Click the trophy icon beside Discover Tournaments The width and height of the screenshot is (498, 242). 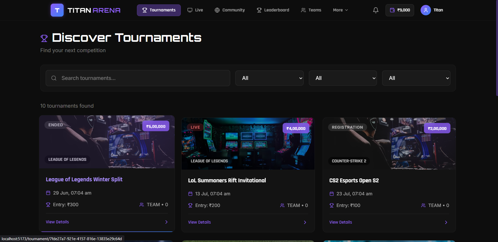tap(44, 38)
